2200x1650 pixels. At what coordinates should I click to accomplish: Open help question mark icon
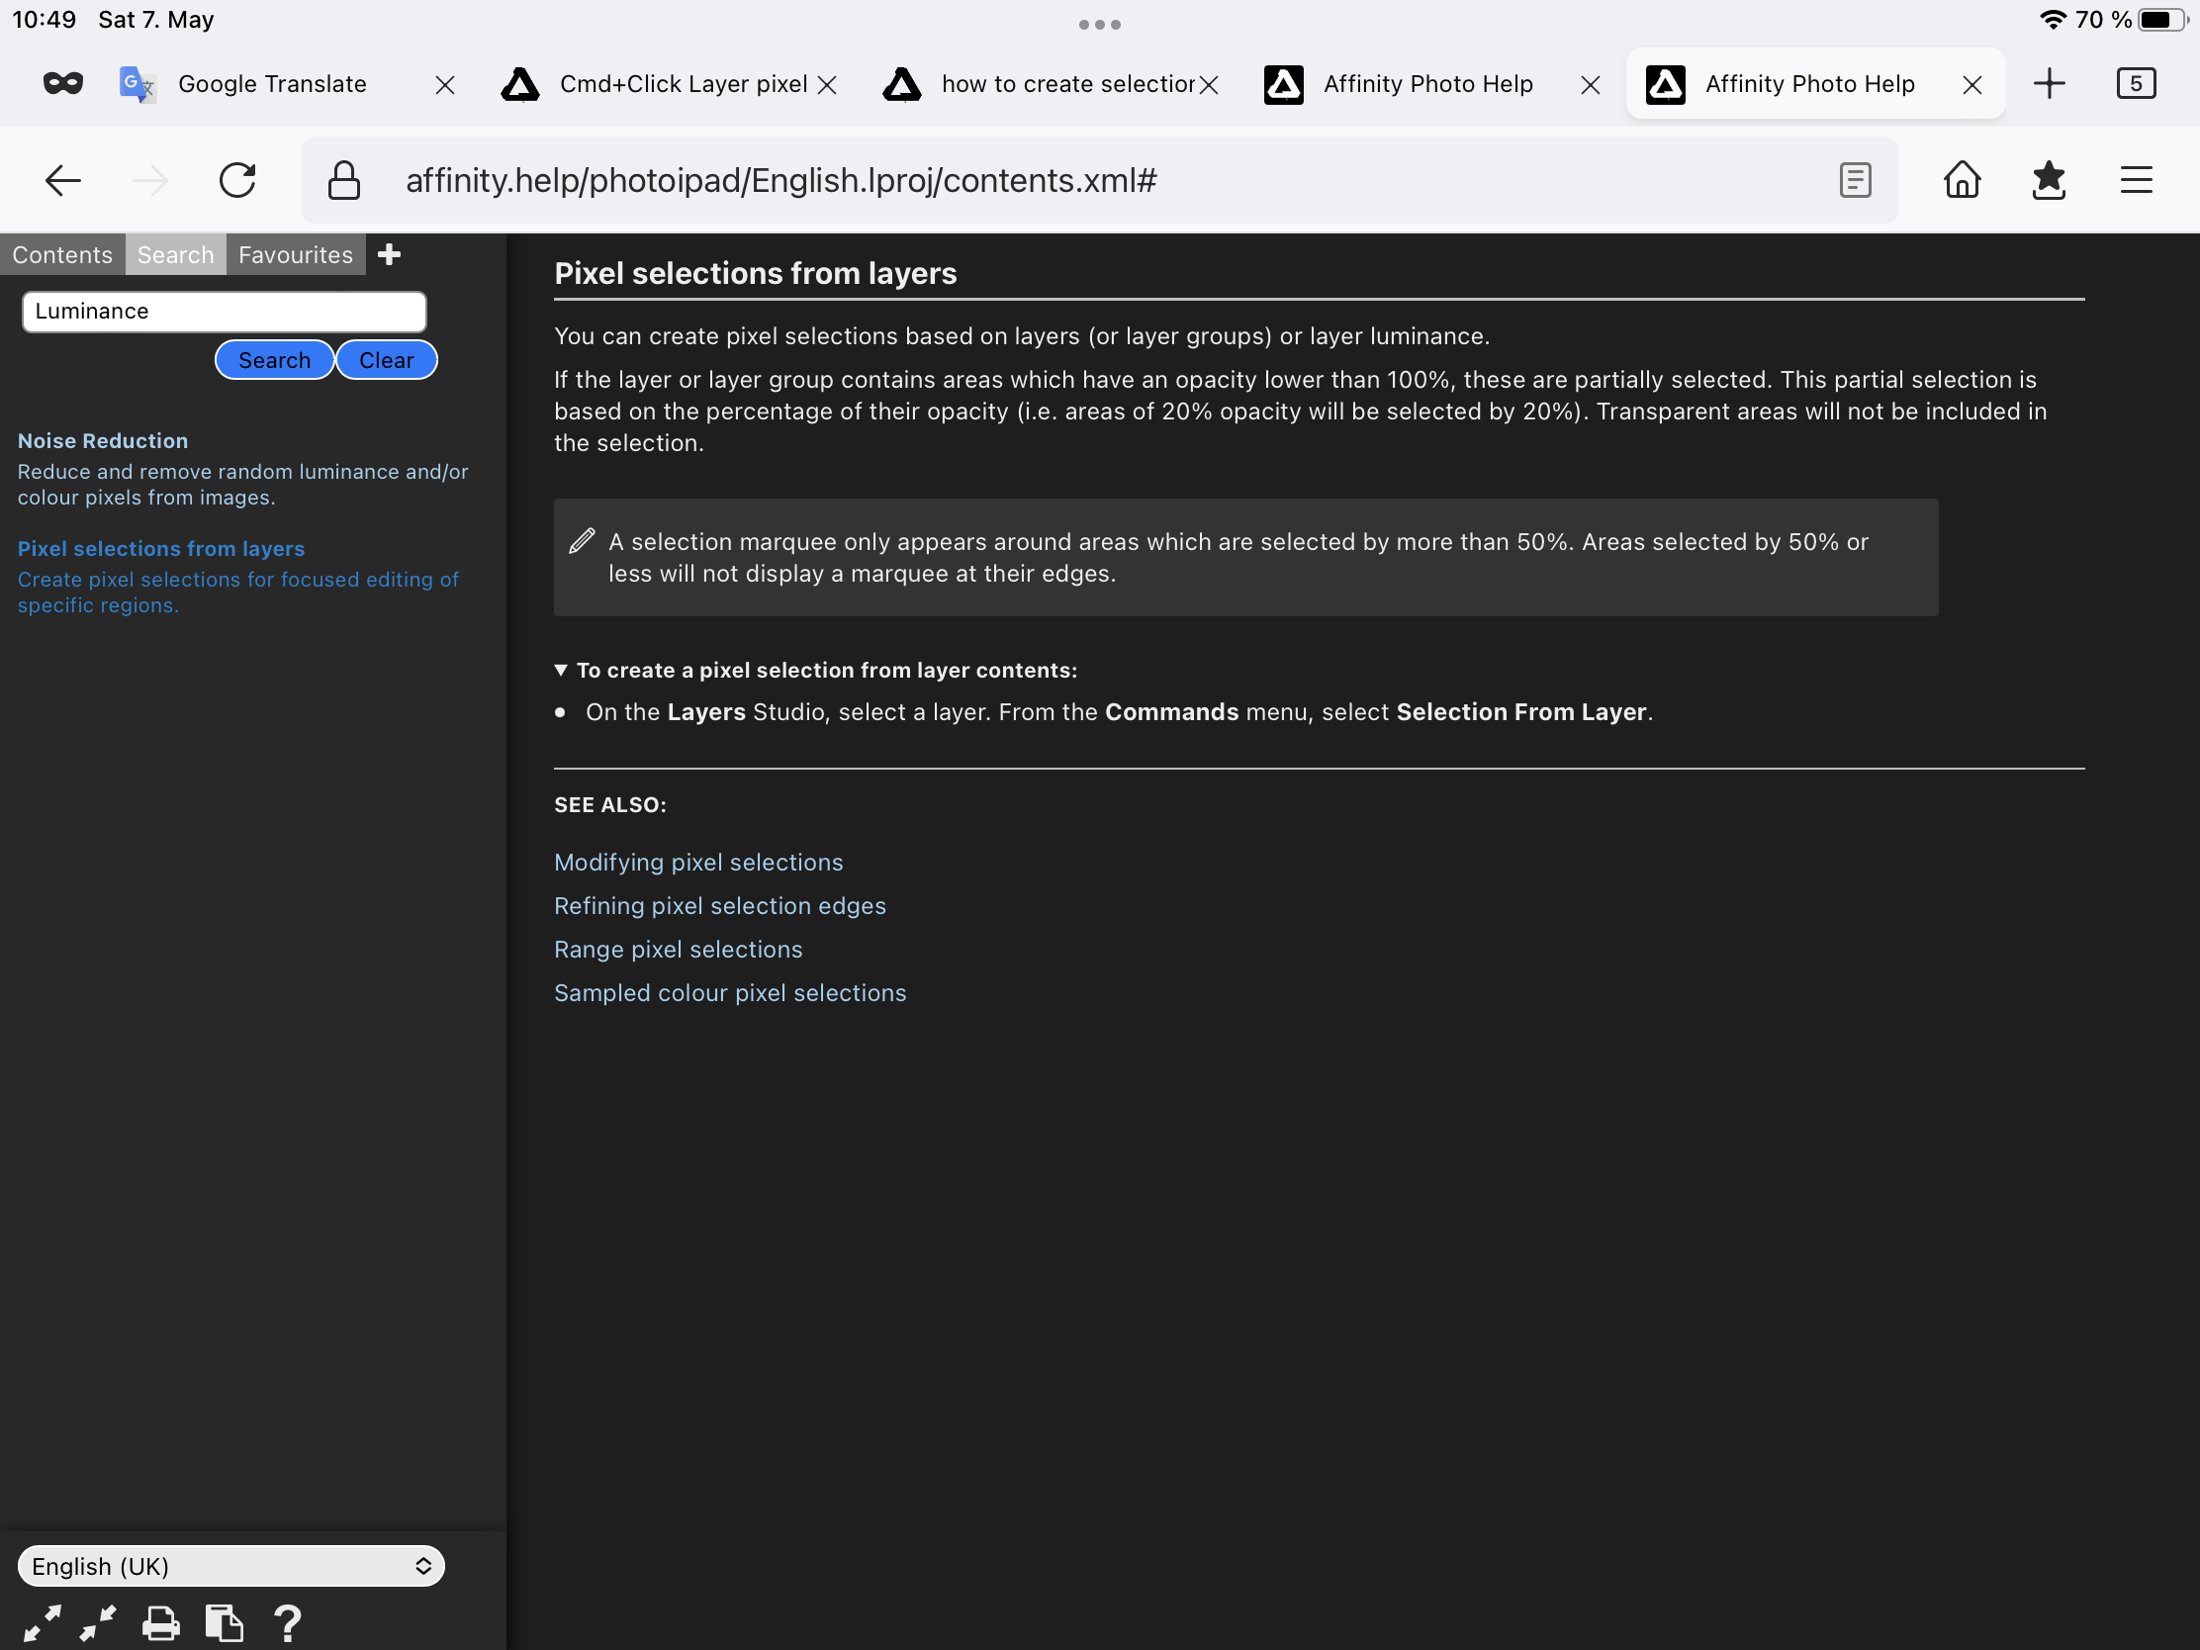point(288,1623)
